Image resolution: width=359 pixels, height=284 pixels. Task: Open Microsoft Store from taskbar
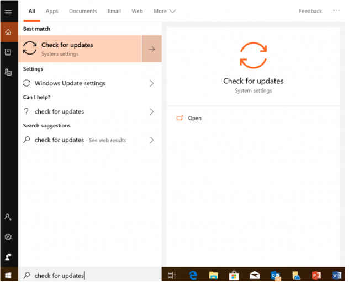point(234,275)
